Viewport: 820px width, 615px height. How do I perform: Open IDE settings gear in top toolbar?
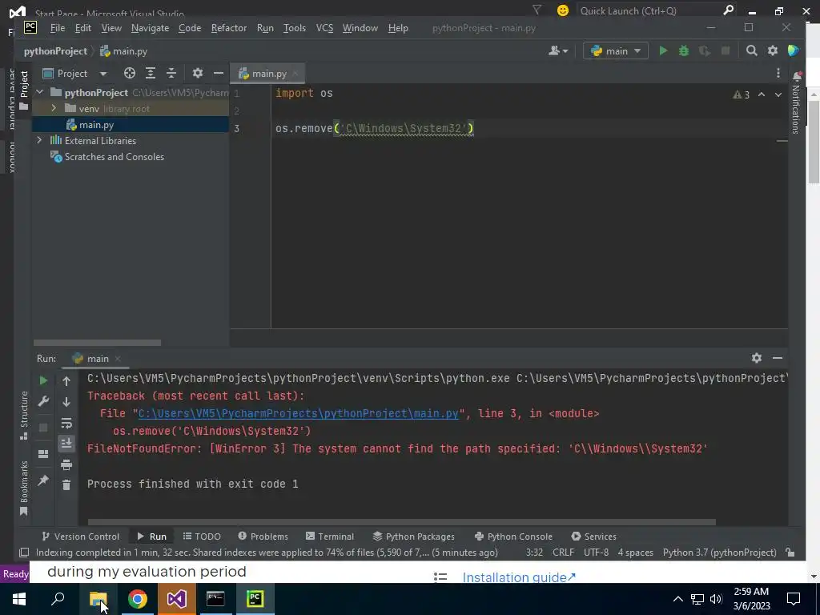point(773,50)
